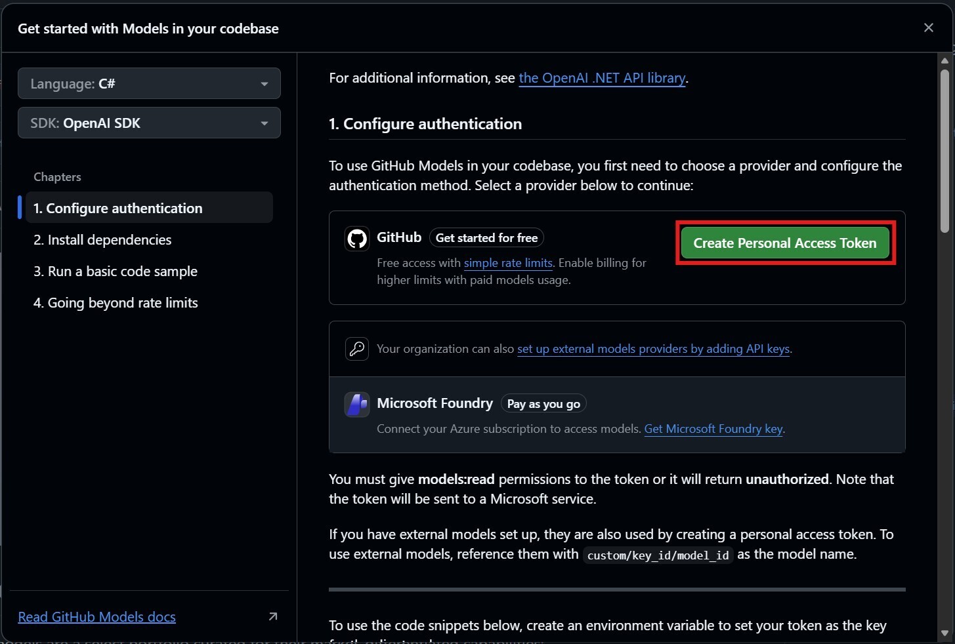This screenshot has width=955, height=644.
Task: Select Run a basic code sample chapter
Action: tap(116, 272)
